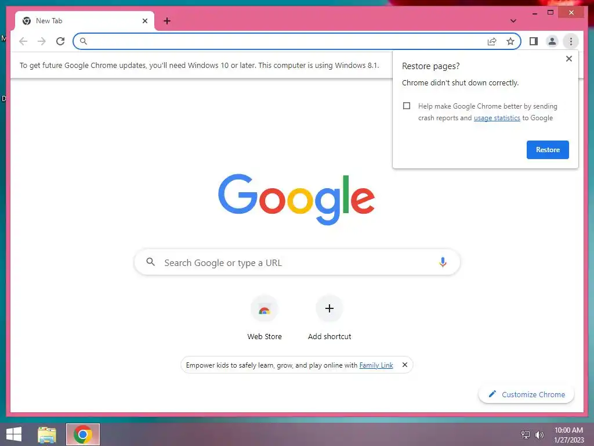The image size is (594, 446).
Task: Dismiss the Restore pages popup
Action: (x=568, y=59)
